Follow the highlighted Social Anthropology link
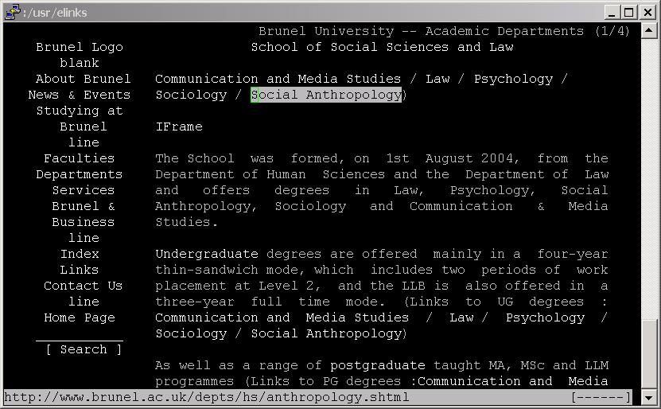 point(326,95)
